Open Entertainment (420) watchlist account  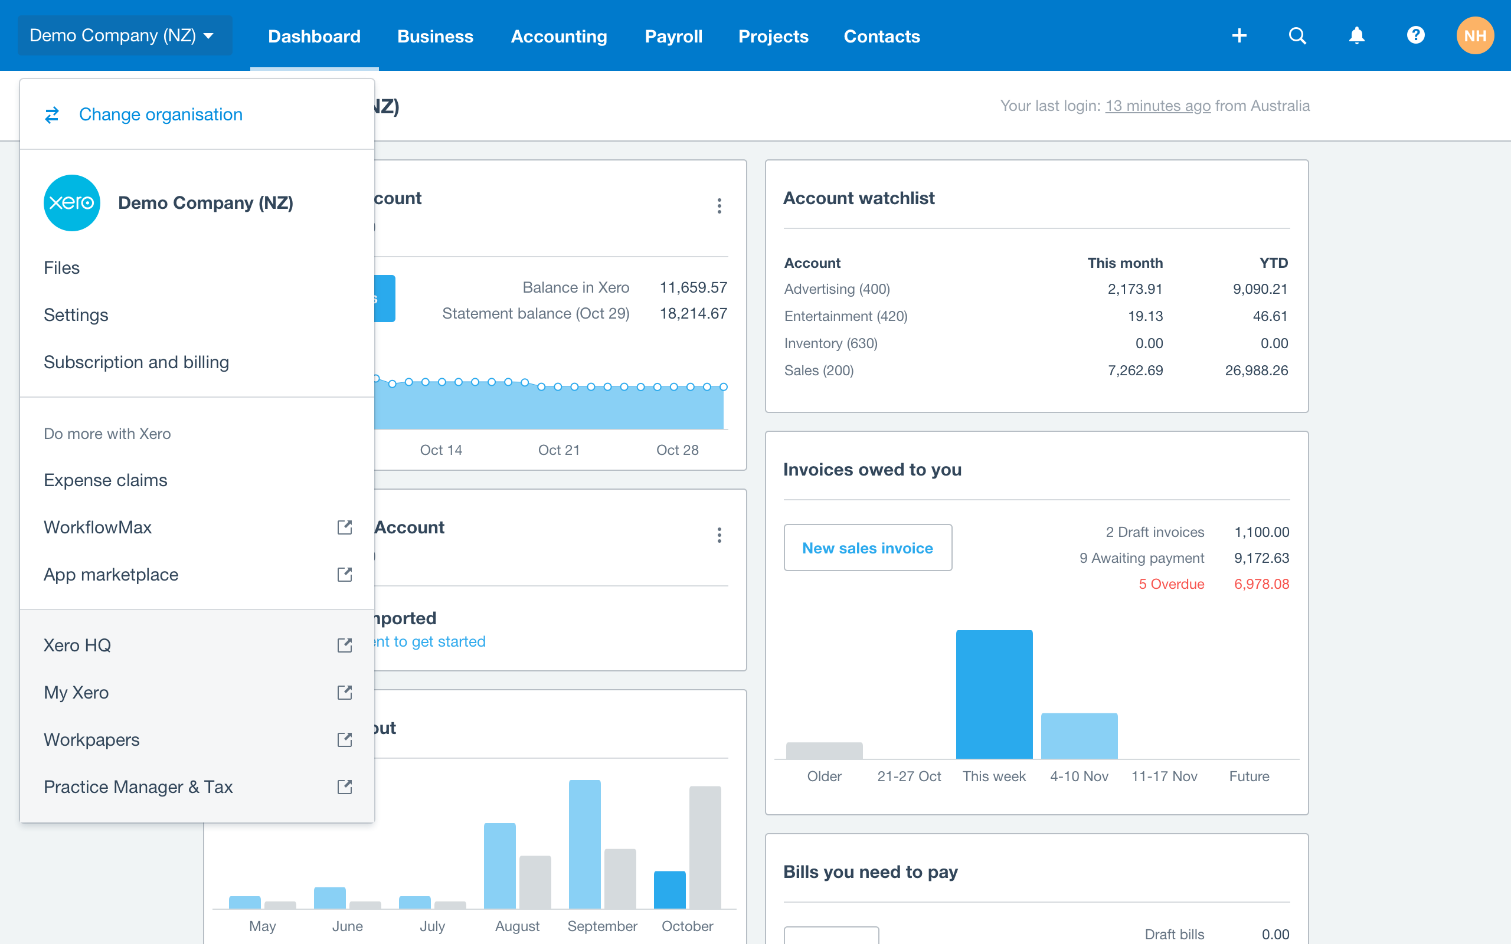[x=845, y=316]
